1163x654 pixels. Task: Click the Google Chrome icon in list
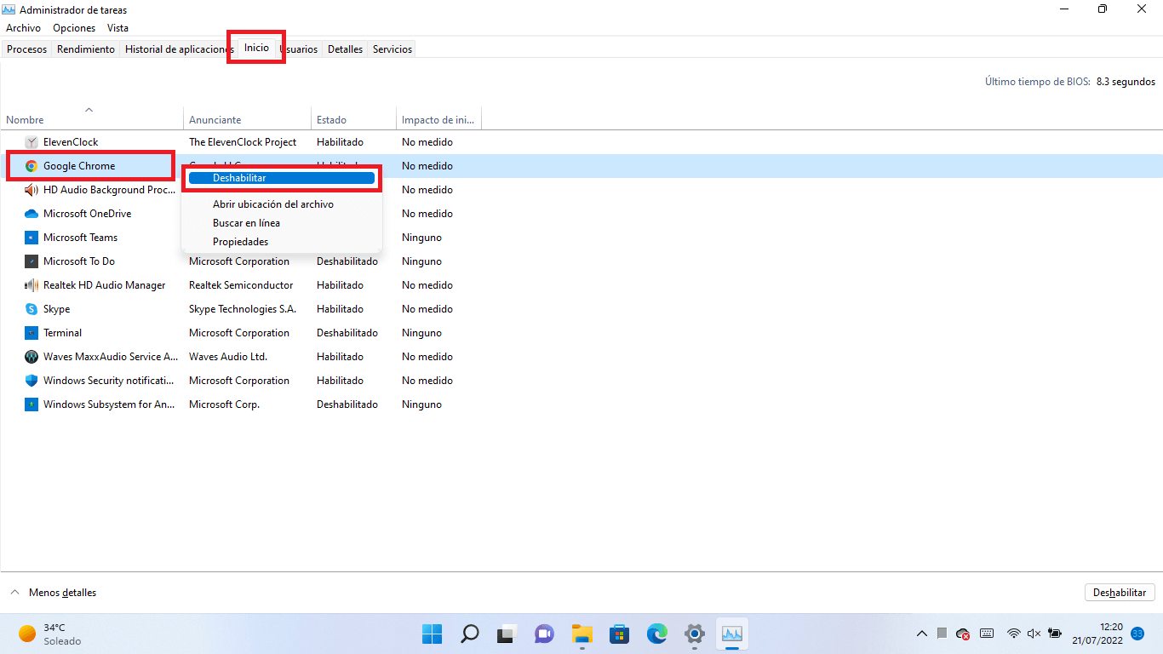32,166
